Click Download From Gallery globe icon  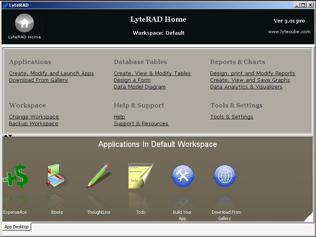(224, 175)
